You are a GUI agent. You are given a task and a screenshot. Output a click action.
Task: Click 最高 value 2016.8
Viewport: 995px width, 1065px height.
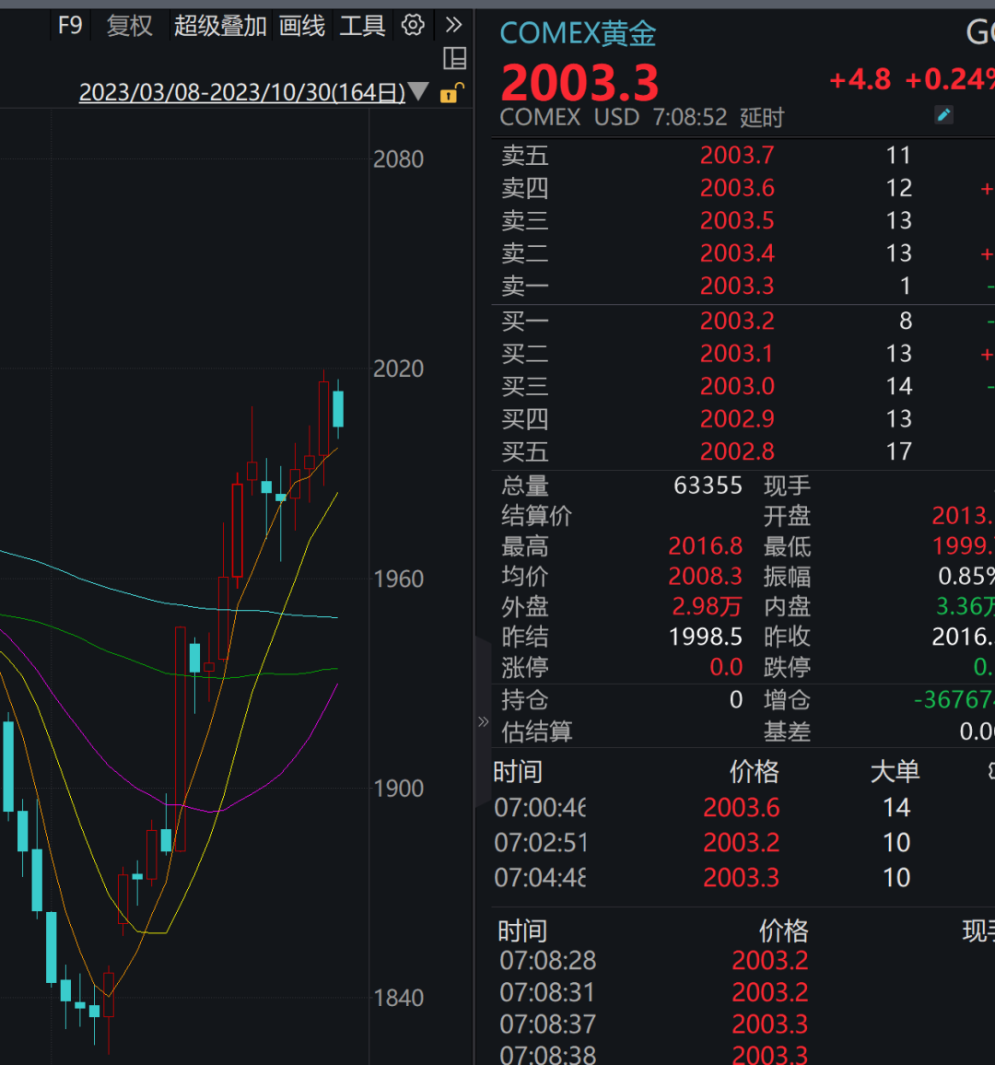[x=705, y=546]
